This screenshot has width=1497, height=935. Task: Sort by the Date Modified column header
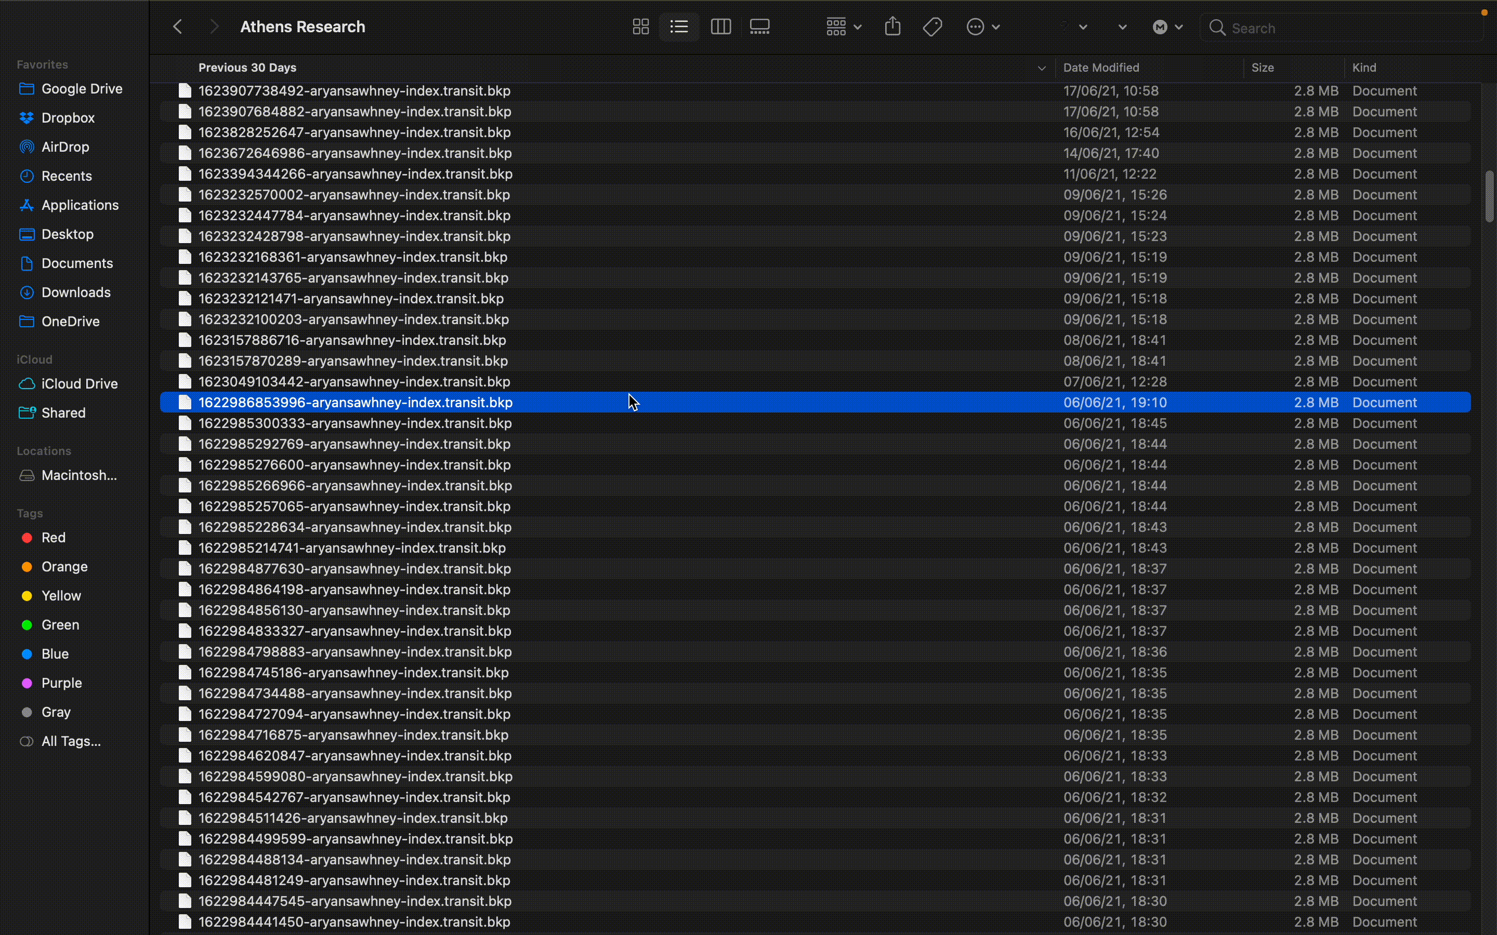click(x=1100, y=68)
